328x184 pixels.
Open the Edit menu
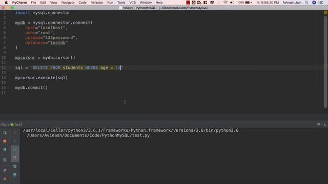43,3
